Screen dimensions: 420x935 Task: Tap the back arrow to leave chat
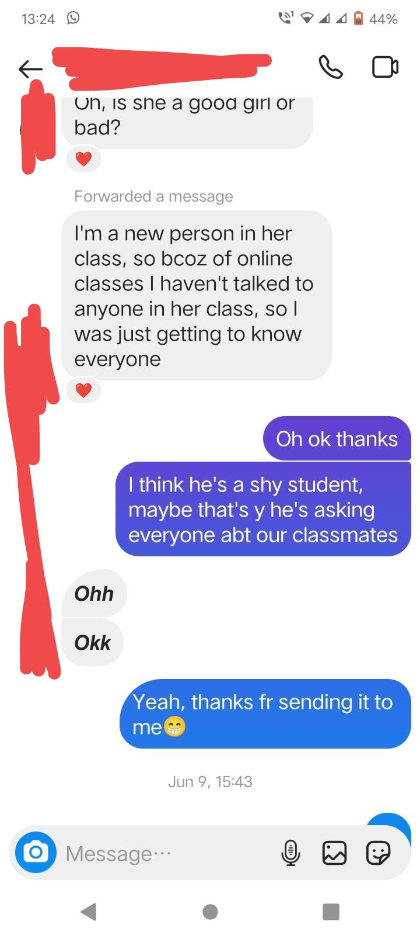coord(30,69)
